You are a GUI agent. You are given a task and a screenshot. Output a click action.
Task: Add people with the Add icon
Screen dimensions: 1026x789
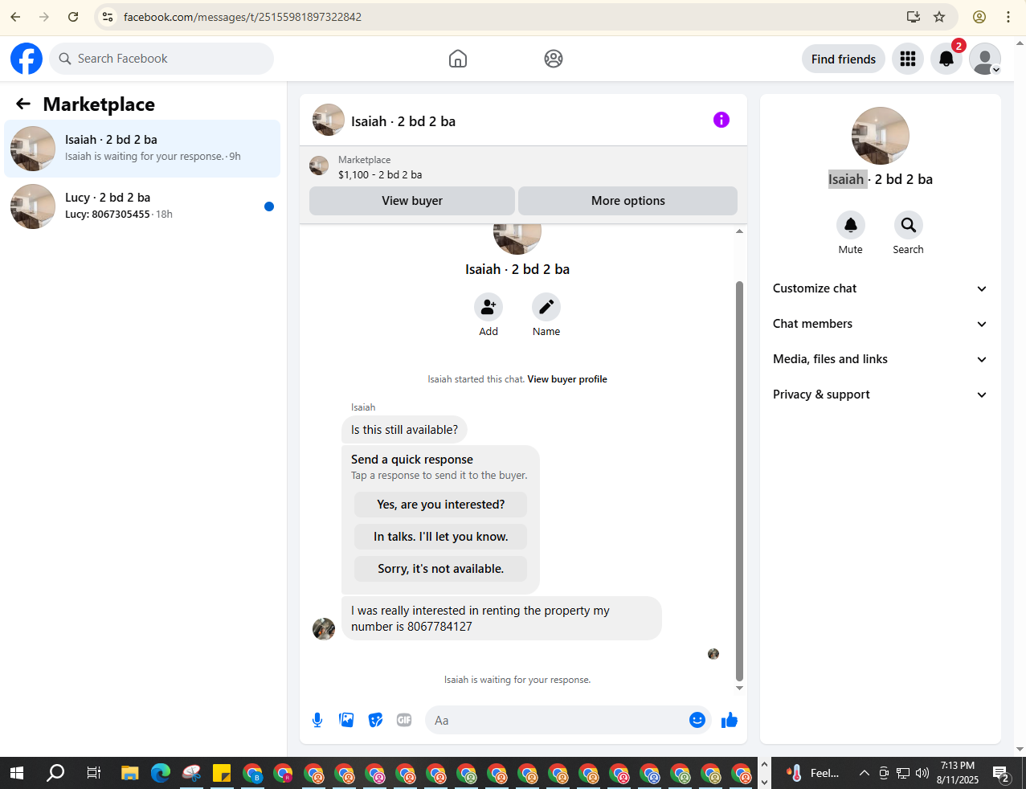pos(488,307)
